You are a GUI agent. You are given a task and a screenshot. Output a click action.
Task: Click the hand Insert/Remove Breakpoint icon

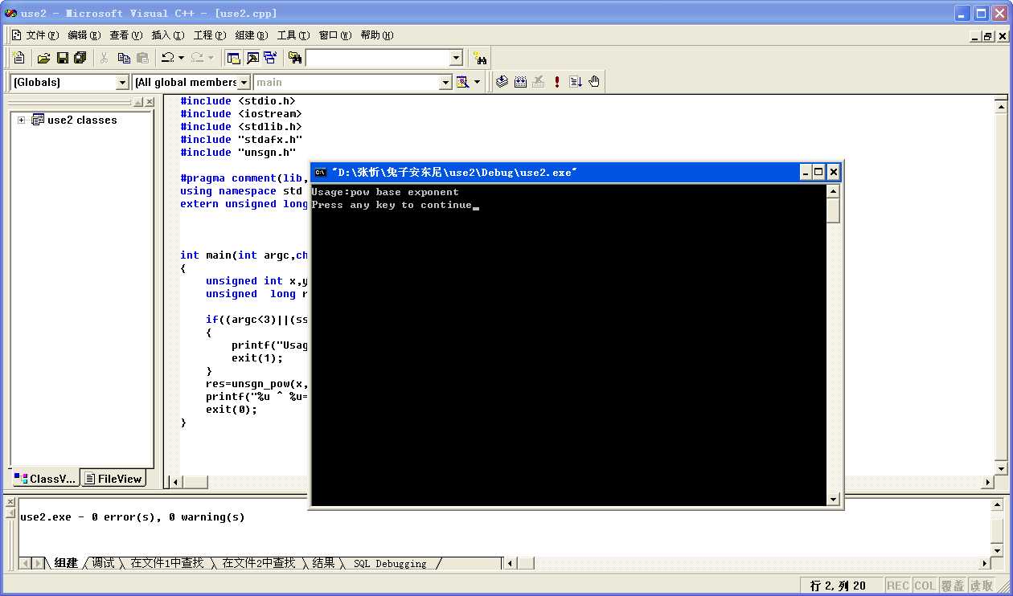point(594,82)
